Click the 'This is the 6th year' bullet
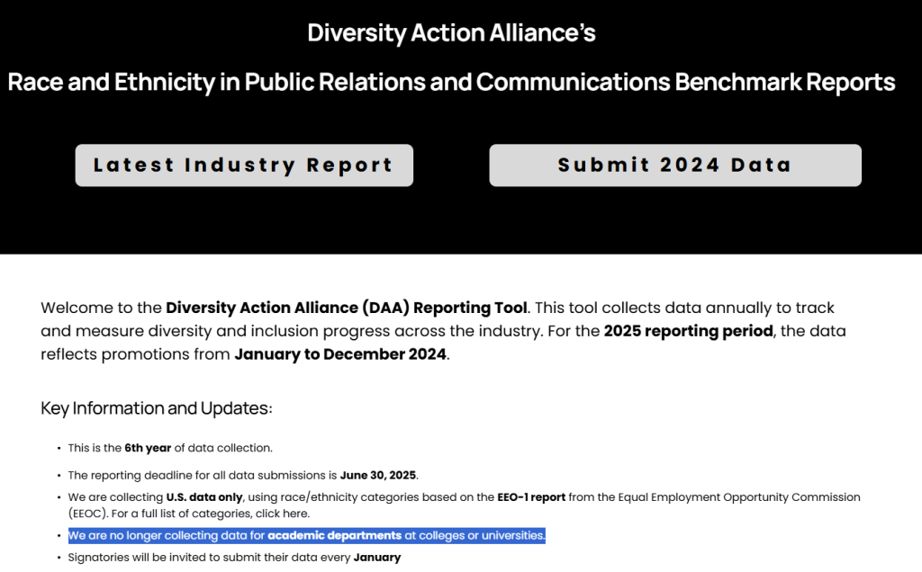 click(170, 448)
